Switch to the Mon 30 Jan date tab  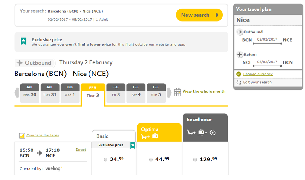pos(30,93)
